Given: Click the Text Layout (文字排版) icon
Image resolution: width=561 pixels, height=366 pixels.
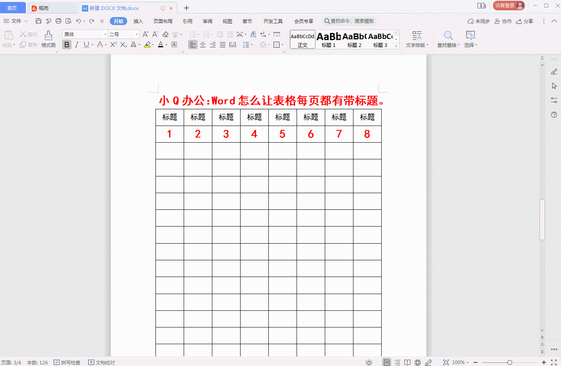Looking at the screenshot, I should 417,39.
